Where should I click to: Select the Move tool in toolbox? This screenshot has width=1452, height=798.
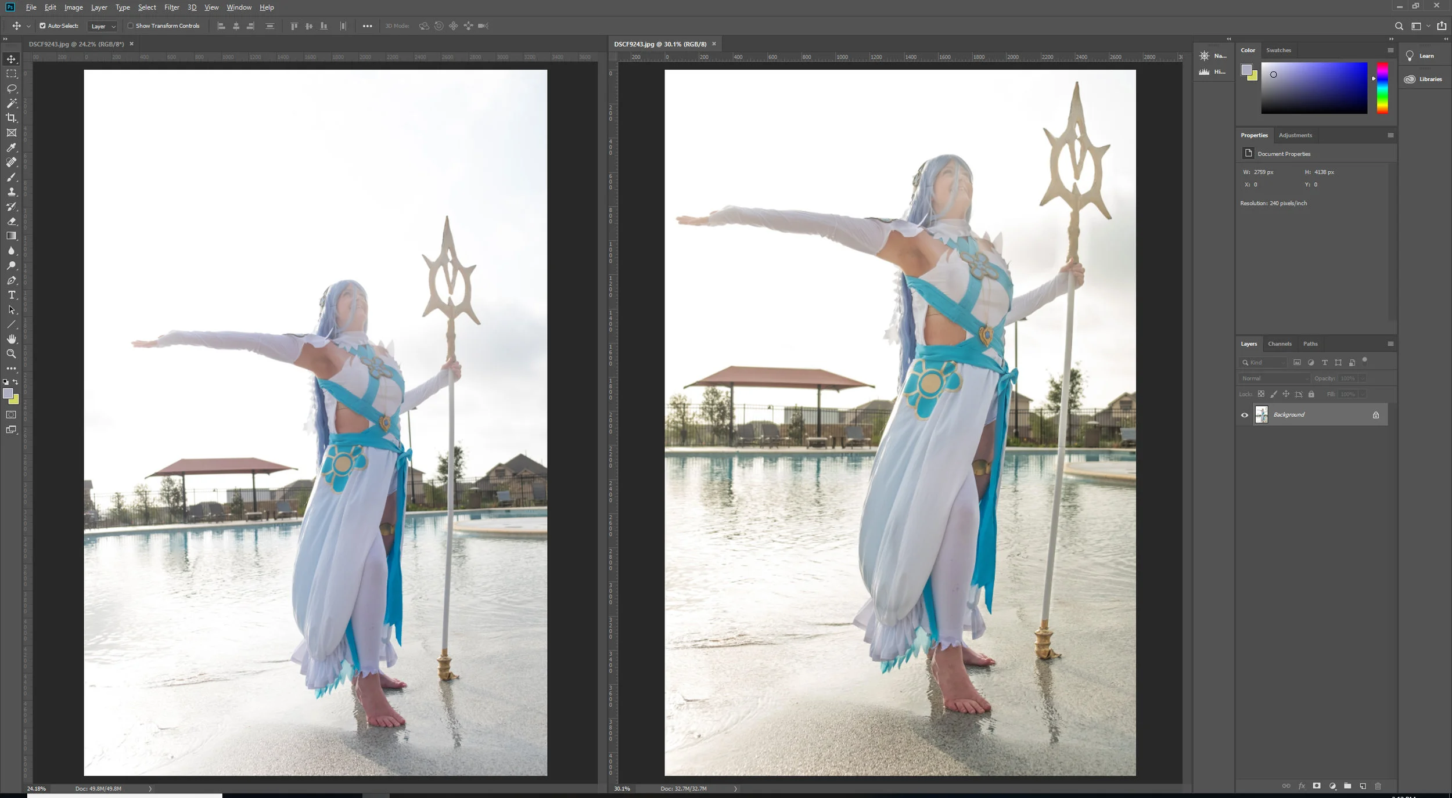coord(12,59)
